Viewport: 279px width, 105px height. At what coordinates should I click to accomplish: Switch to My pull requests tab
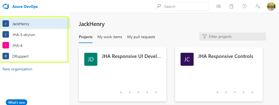click(x=141, y=37)
